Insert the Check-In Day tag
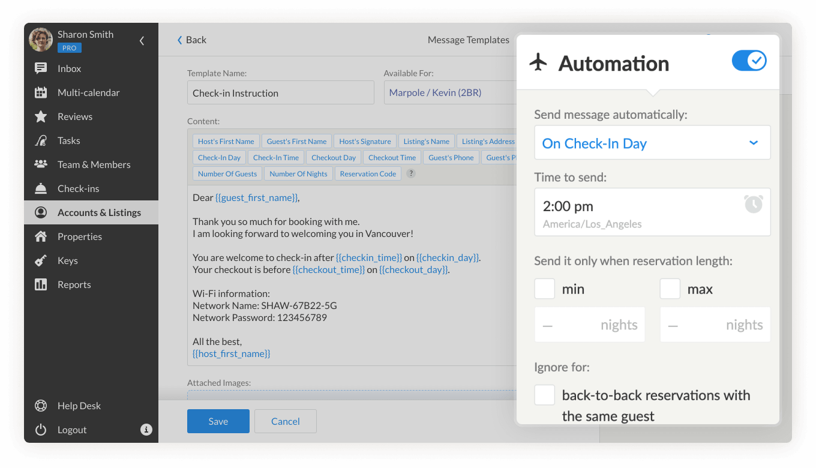 coord(219,158)
